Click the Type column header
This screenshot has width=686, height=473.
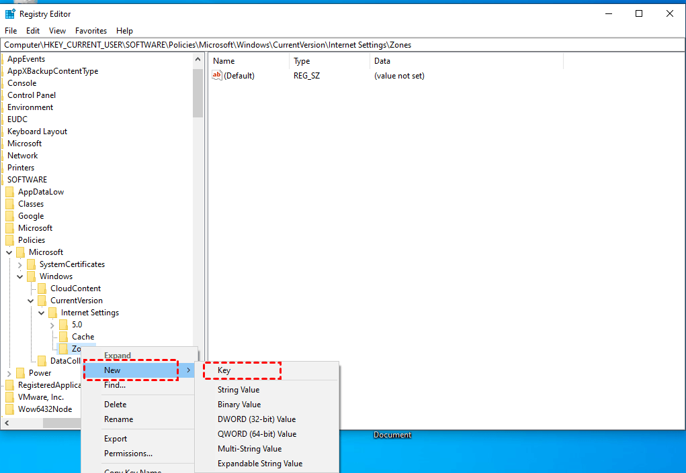(x=329, y=61)
